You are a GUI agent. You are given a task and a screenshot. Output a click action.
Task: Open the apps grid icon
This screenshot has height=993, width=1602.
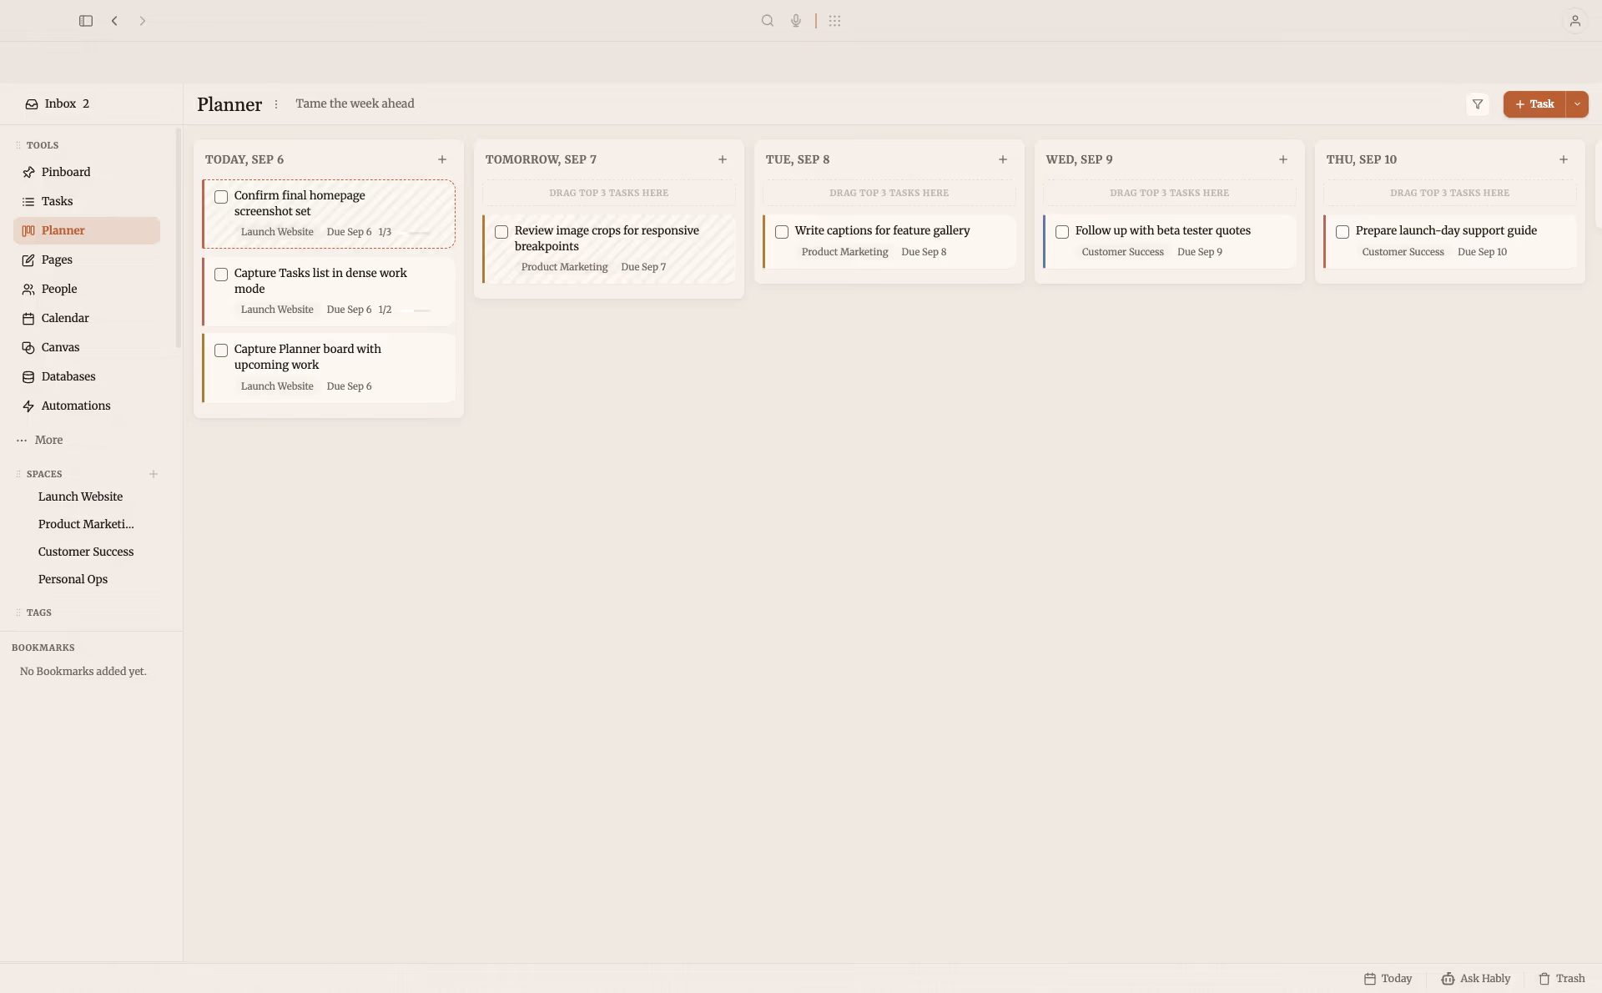(x=834, y=21)
